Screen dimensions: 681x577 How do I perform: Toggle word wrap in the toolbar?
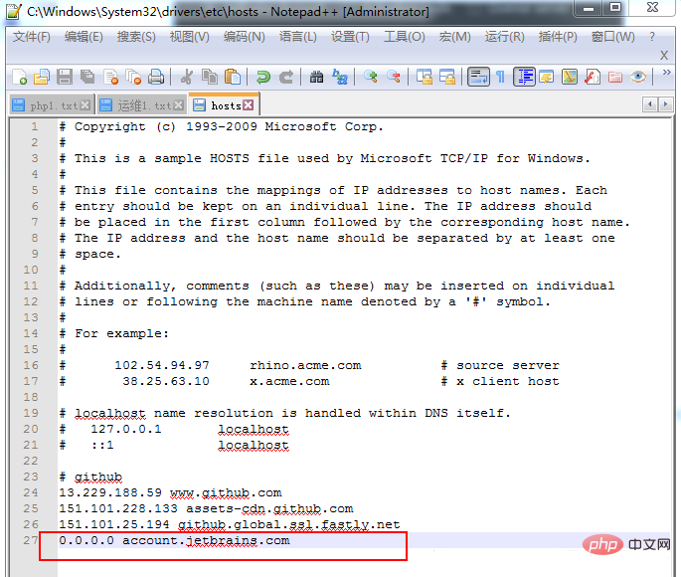(478, 77)
